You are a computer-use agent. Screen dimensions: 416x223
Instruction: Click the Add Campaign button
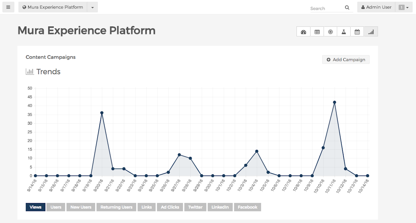(346, 60)
